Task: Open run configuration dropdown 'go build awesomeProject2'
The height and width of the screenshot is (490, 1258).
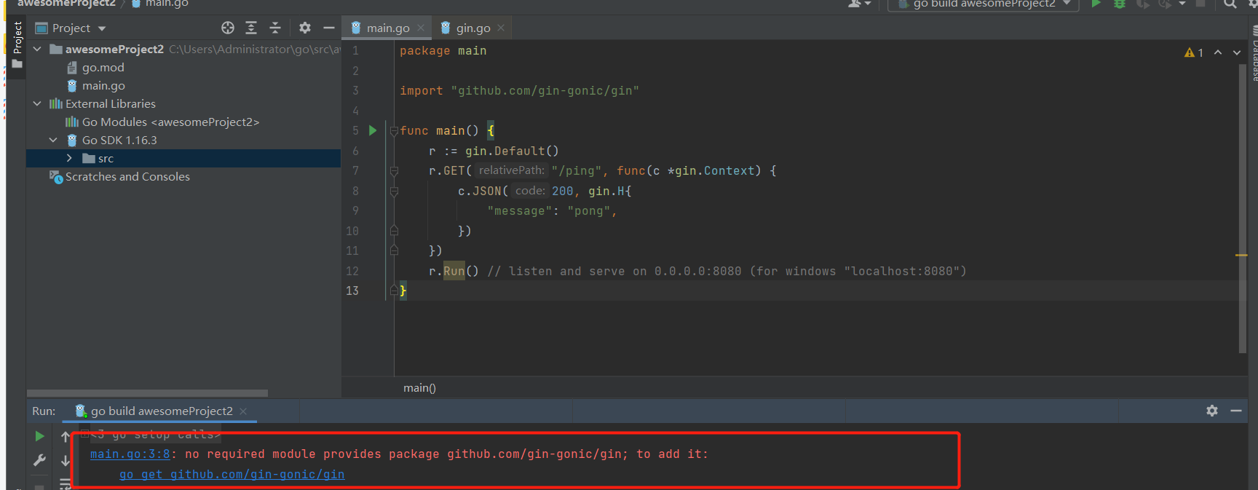Action: click(983, 4)
